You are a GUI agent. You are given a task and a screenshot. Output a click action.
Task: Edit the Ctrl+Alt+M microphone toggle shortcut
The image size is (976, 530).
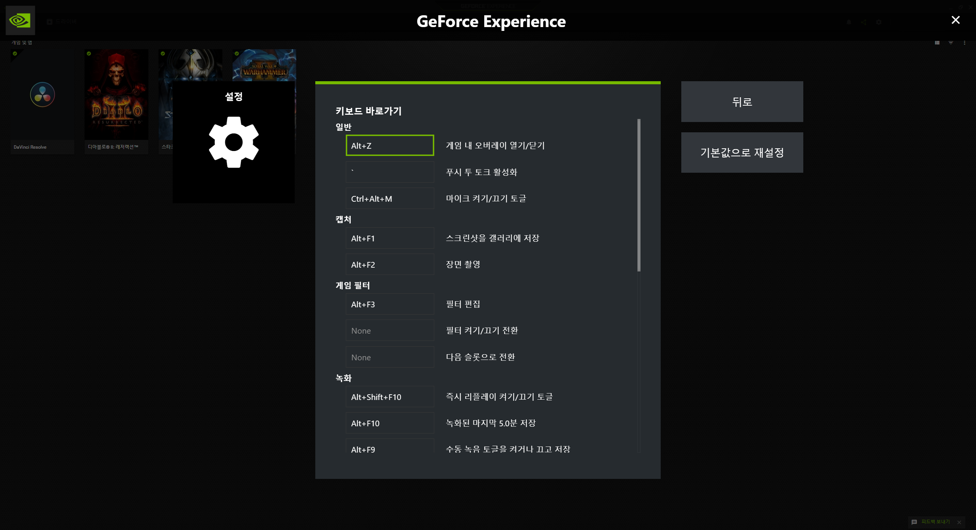[x=389, y=199]
